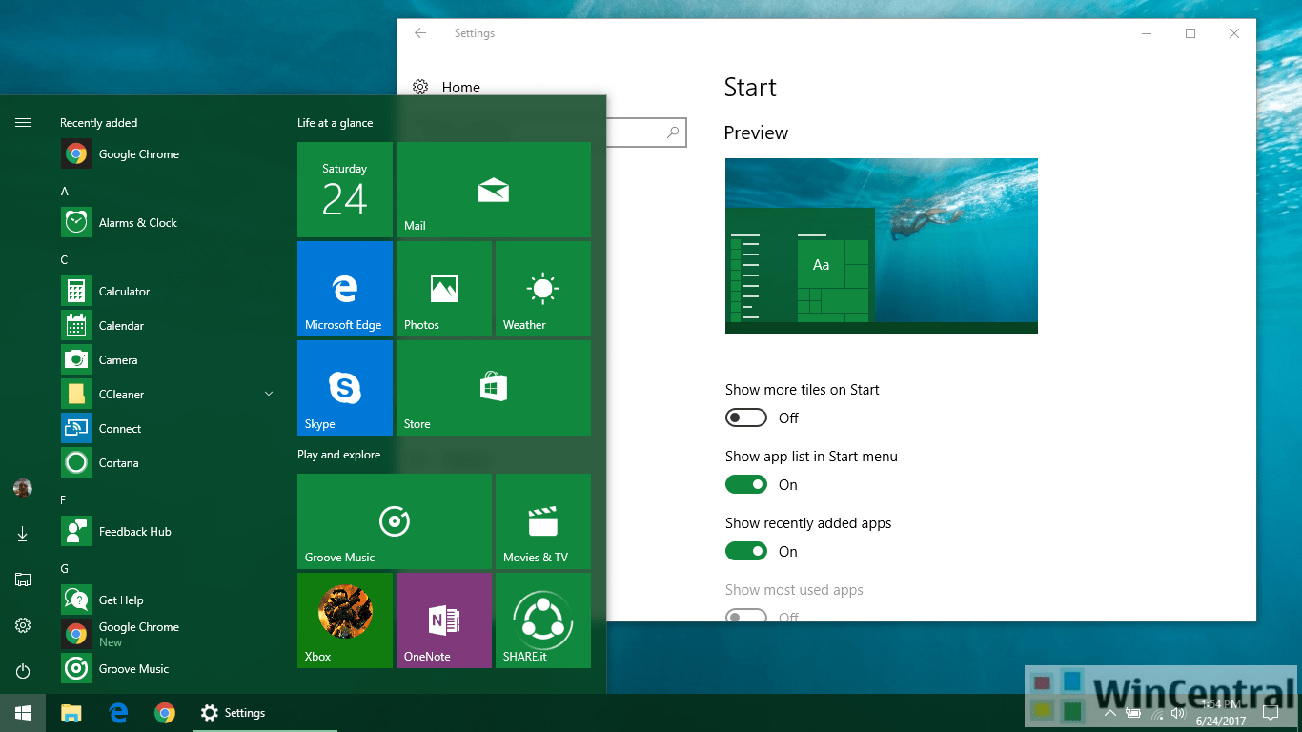Launch the Skype tile
The image size is (1302, 732).
point(344,388)
